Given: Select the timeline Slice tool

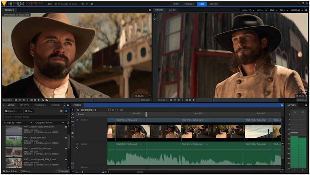Looking at the screenshot, I should (72, 118).
